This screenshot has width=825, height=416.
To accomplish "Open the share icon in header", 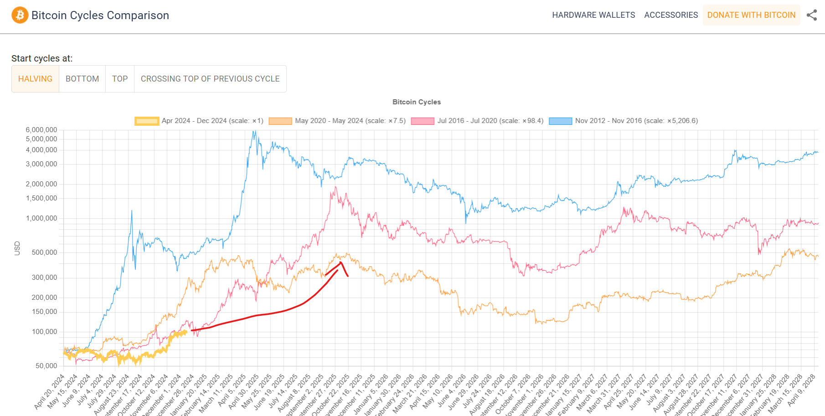I will coord(812,15).
